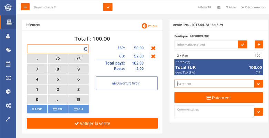The height and width of the screenshot is (138, 269).
Task: Open the Aide help menu item
Action: pyautogui.click(x=231, y=7)
